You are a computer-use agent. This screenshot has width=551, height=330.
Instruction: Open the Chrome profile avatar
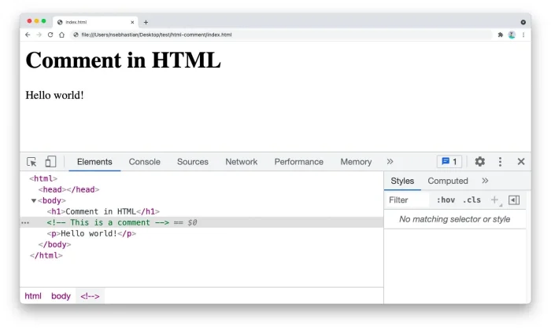click(512, 35)
